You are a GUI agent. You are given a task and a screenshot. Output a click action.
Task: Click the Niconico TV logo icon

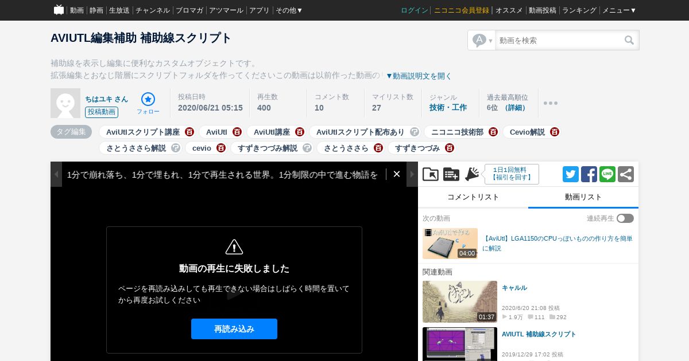pyautogui.click(x=59, y=10)
